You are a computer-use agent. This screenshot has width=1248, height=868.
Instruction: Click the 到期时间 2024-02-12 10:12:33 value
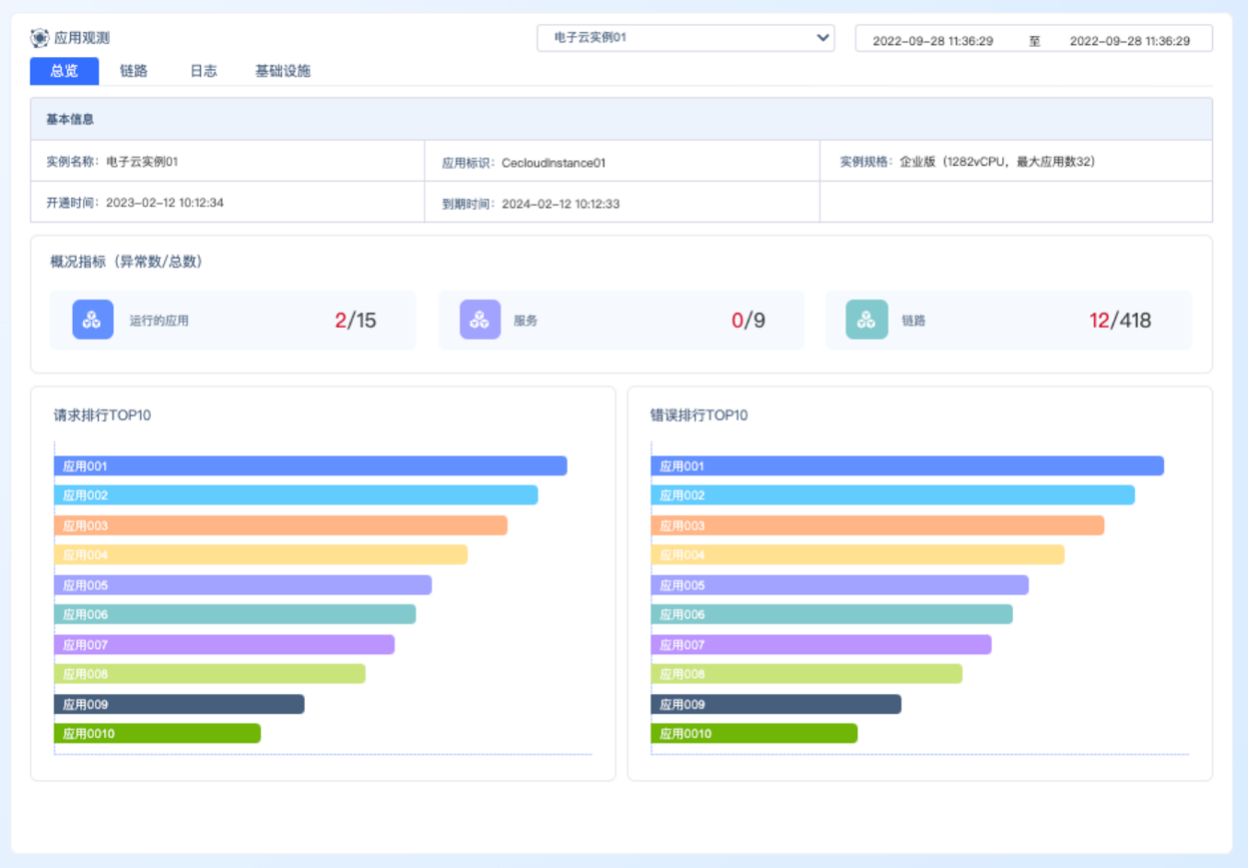click(560, 204)
